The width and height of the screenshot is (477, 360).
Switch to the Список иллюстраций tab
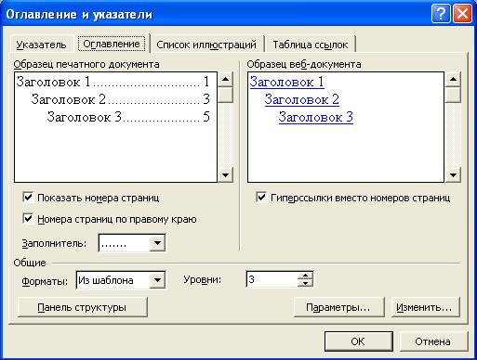206,45
